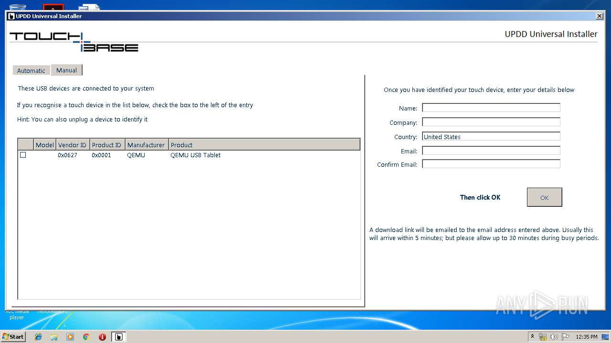Focus the Confirm Email input field
Viewport: 611px width, 343px height.
pyautogui.click(x=491, y=164)
